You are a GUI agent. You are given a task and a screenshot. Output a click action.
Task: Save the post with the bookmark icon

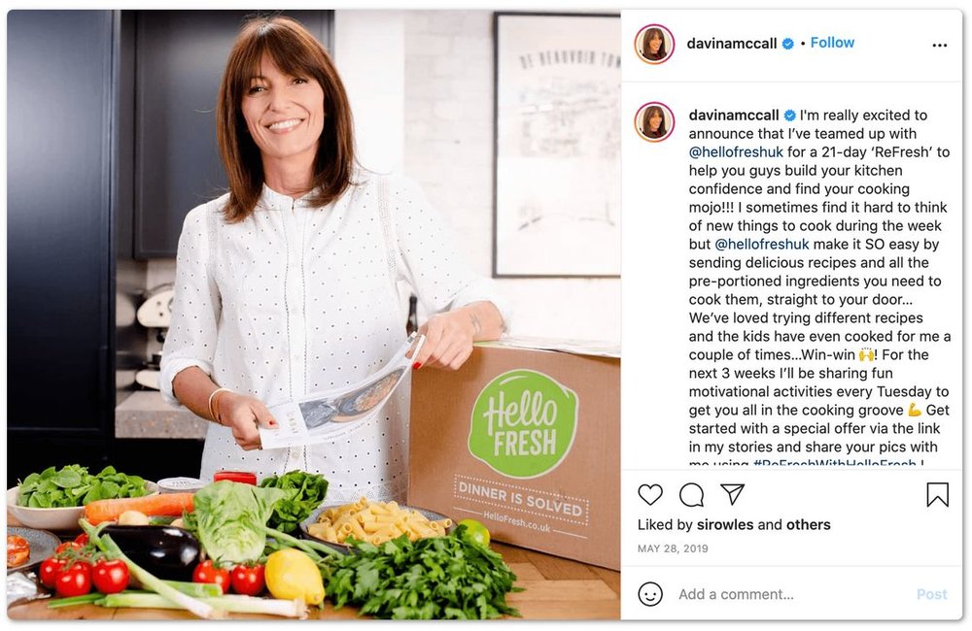(938, 496)
